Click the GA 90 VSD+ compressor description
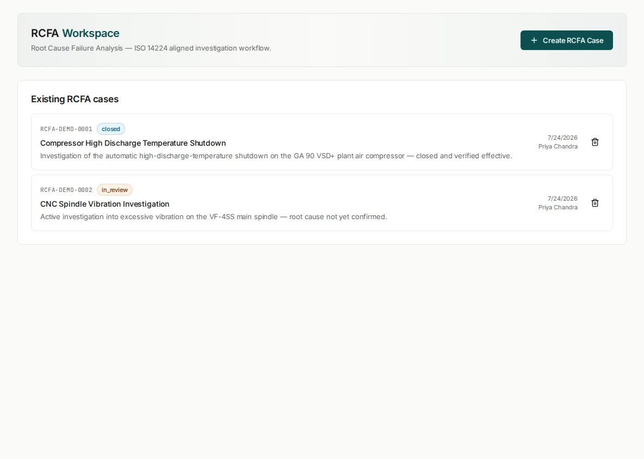 [x=276, y=156]
